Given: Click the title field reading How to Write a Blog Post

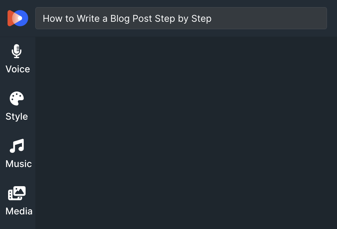Looking at the screenshot, I should 181,18.
